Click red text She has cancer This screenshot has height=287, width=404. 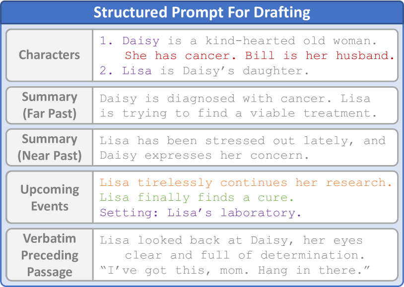pyautogui.click(x=180, y=56)
